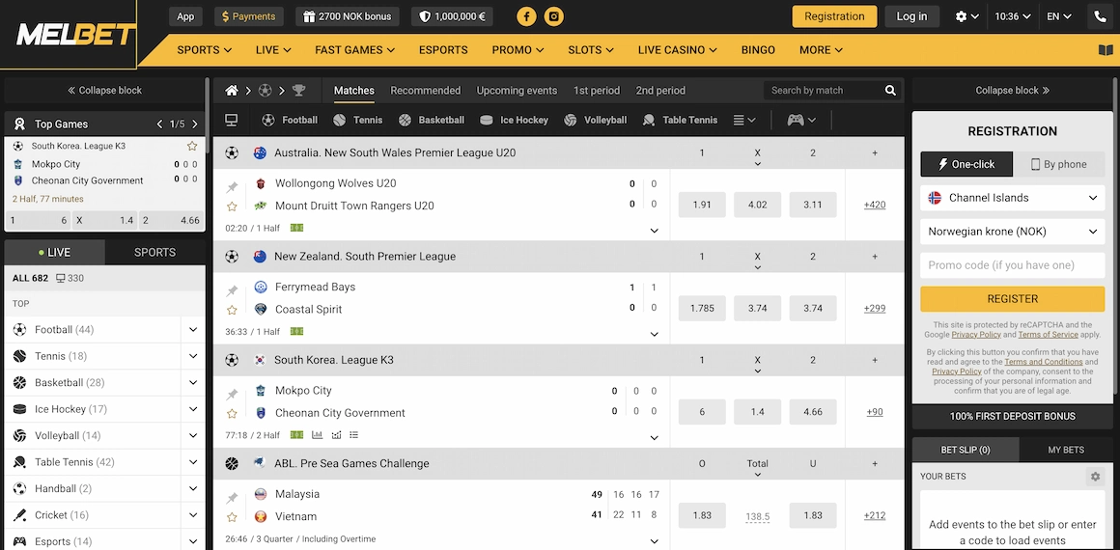Click the search magnifier icon

tap(890, 90)
